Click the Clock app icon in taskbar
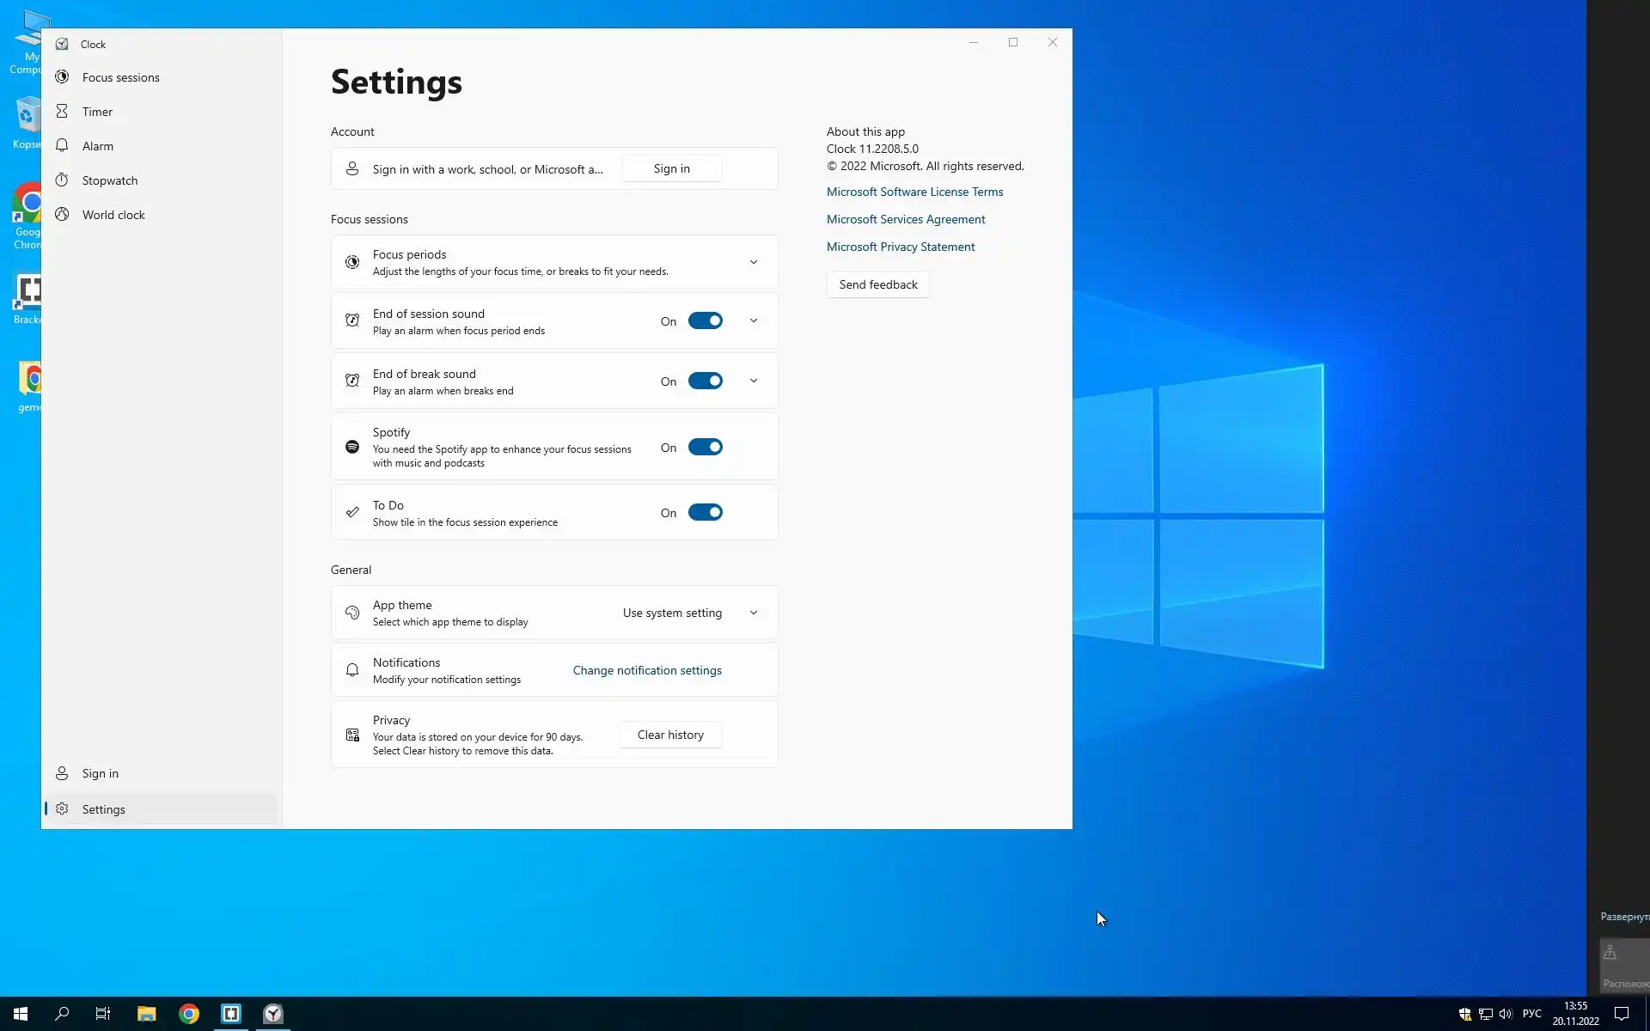The height and width of the screenshot is (1031, 1650). click(273, 1014)
